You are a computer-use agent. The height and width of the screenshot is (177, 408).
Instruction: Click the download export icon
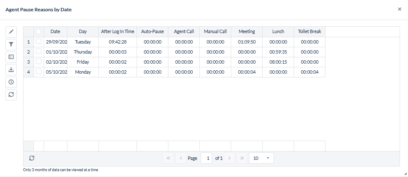point(11,69)
